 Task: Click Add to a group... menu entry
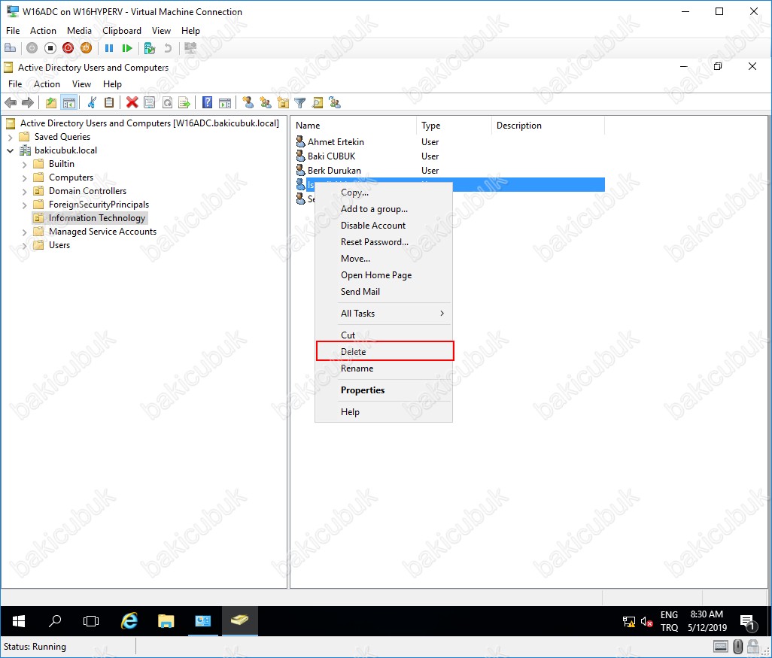(x=384, y=208)
